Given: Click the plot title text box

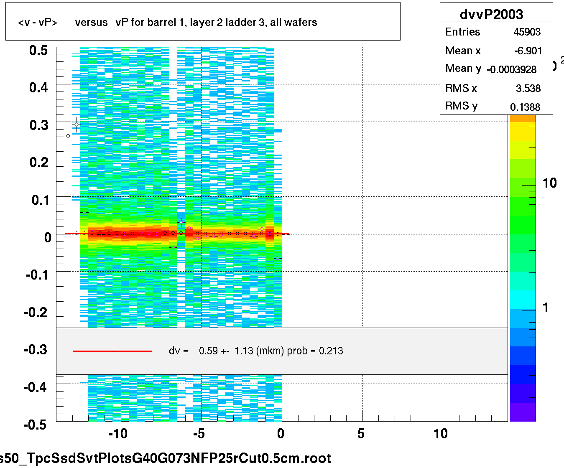Looking at the screenshot, I should click(203, 22).
